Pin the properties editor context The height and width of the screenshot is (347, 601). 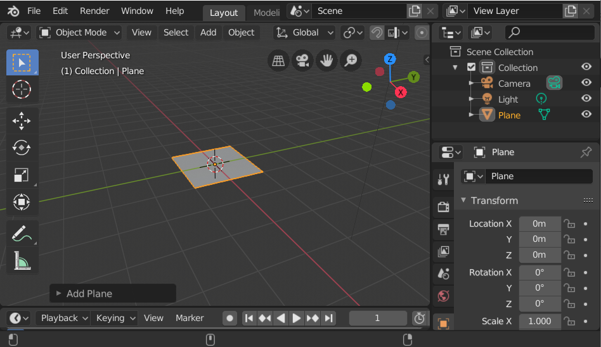tap(586, 153)
